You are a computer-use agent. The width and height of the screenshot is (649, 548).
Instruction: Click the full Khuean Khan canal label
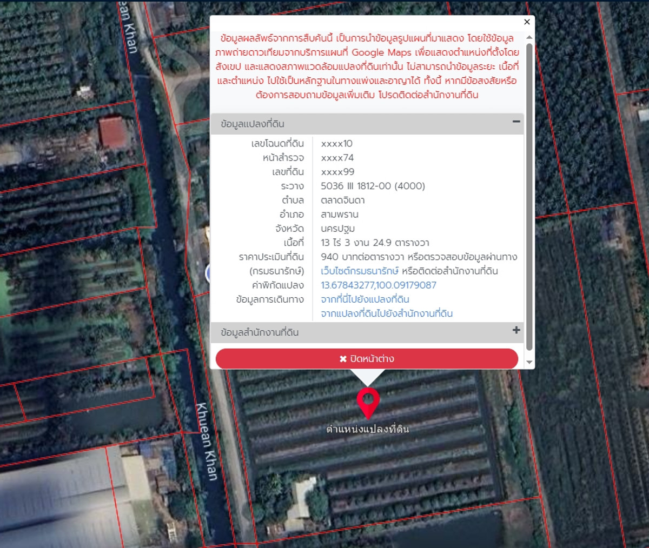206,442
